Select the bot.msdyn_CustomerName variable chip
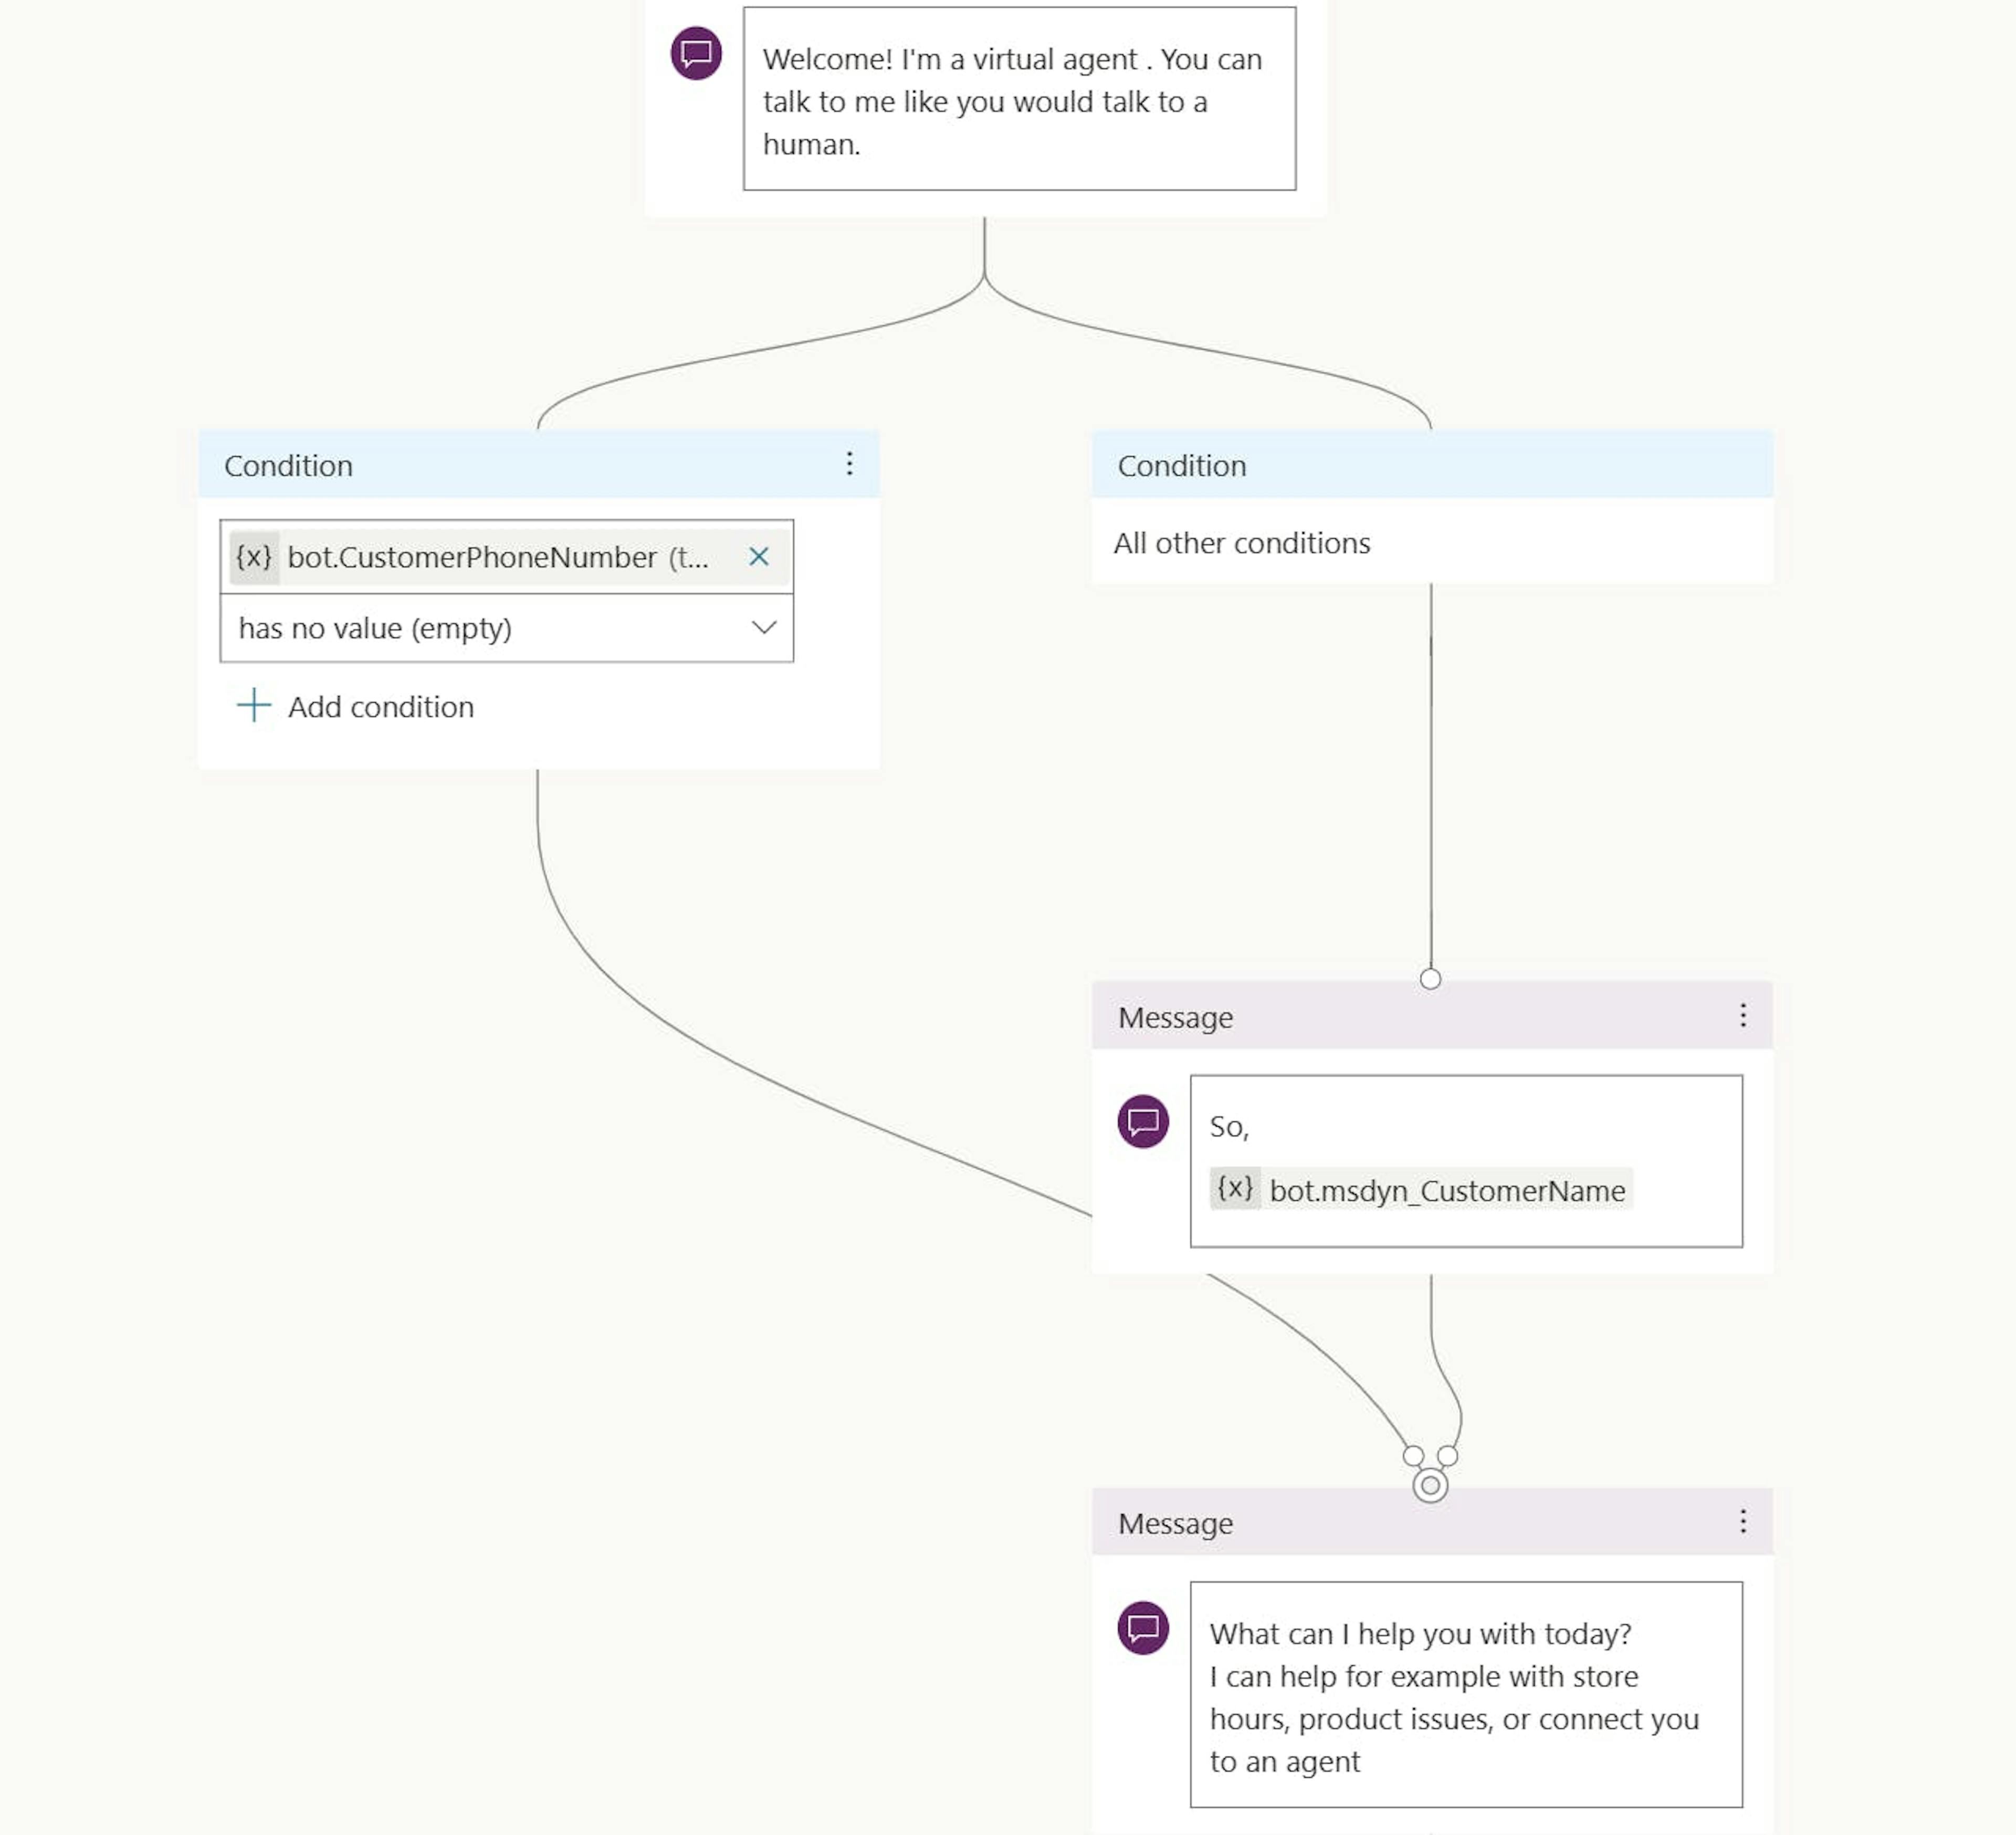The width and height of the screenshot is (2016, 1835). pos(1421,1189)
